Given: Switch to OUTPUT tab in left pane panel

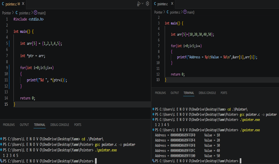Looking at the screenshot, I should (x=24, y=125).
